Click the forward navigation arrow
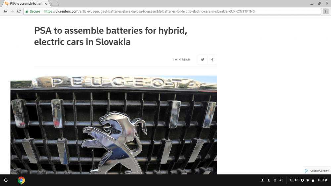331x186 pixels. (x=12, y=11)
